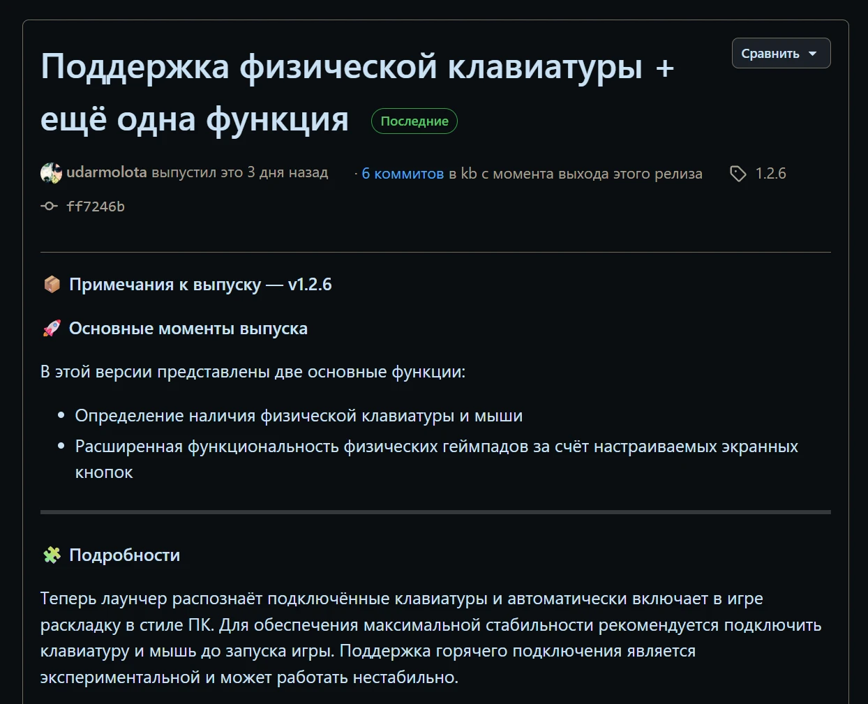The height and width of the screenshot is (704, 868).
Task: Click the puzzle piece emoji icon
Action: click(52, 555)
